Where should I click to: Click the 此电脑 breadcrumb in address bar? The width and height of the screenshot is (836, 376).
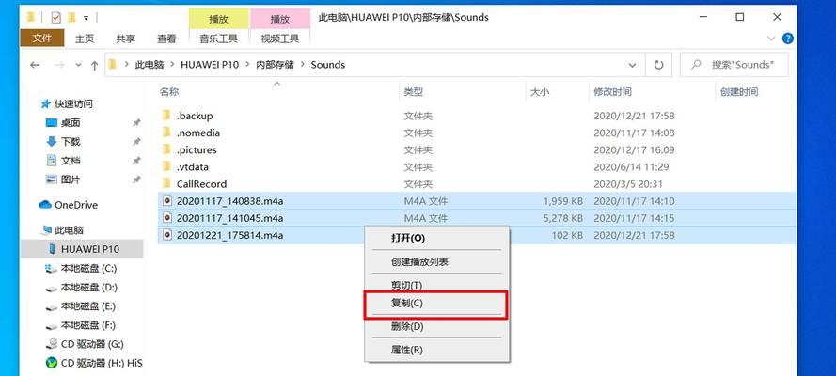[150, 65]
